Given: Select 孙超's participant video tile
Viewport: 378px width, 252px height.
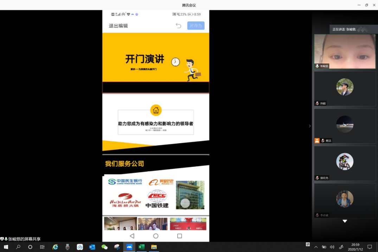Looking at the screenshot, I should tap(345, 88).
